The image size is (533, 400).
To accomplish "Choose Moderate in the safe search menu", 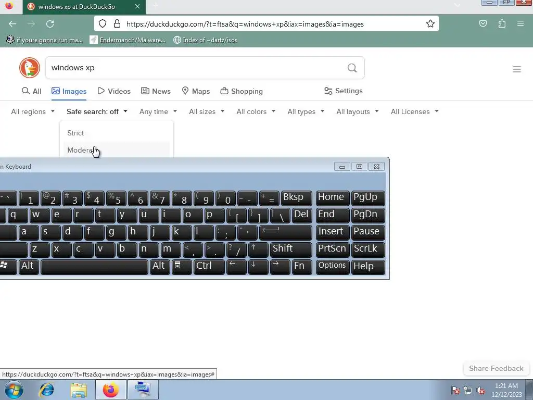I will point(117,149).
